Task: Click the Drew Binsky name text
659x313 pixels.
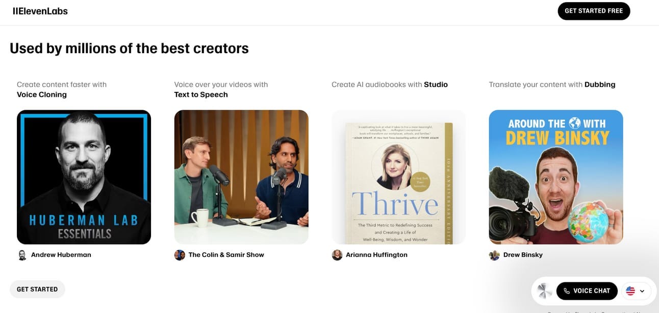Action: click(x=523, y=255)
